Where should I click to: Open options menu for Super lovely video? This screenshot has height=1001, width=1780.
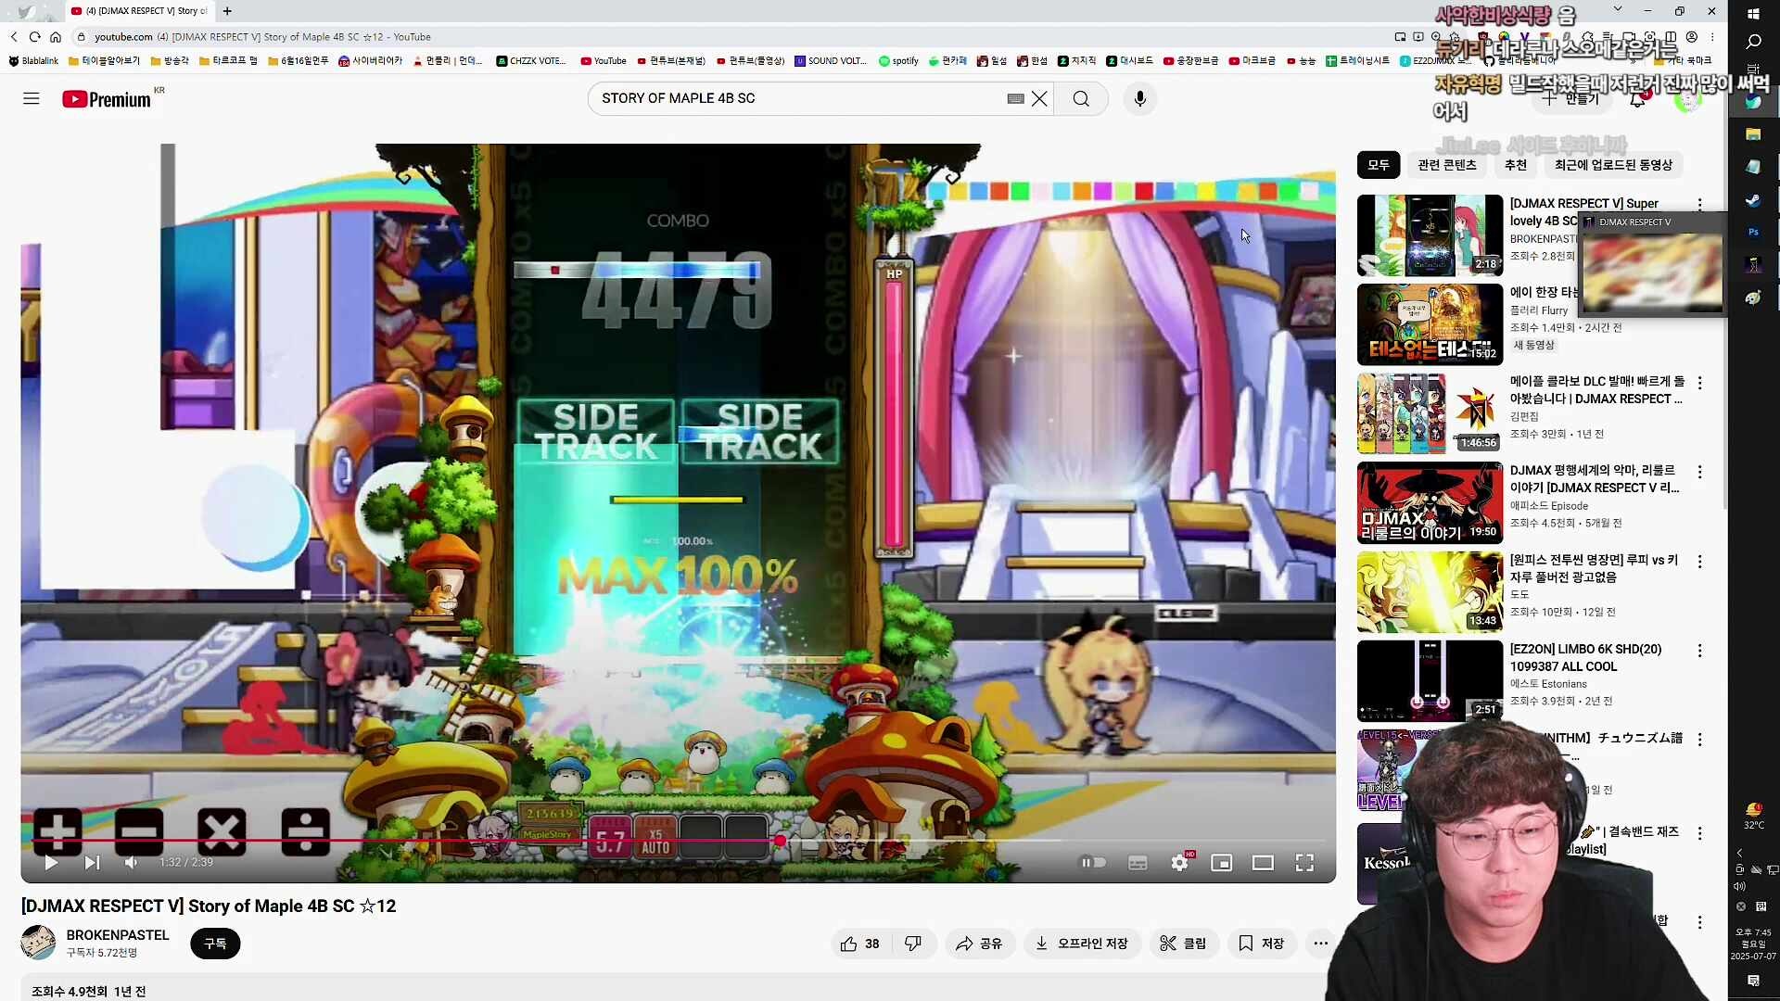pyautogui.click(x=1699, y=204)
